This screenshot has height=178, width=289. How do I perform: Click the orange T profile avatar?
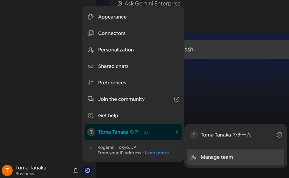[x=7, y=170]
